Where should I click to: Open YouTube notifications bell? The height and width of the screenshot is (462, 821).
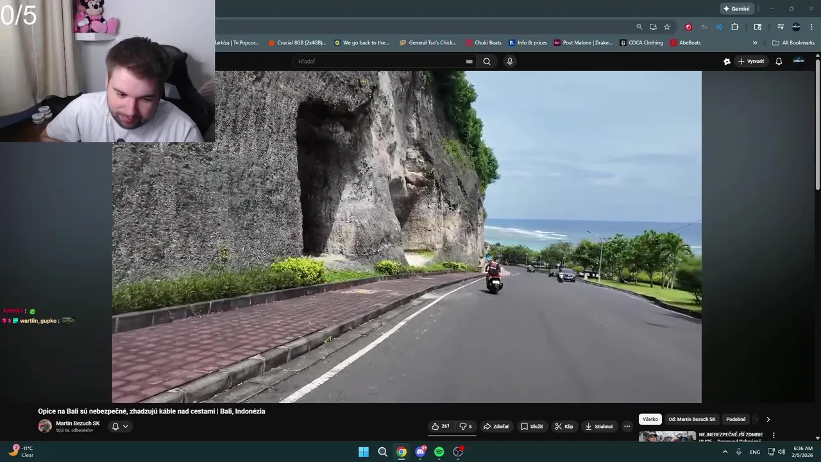pos(779,62)
